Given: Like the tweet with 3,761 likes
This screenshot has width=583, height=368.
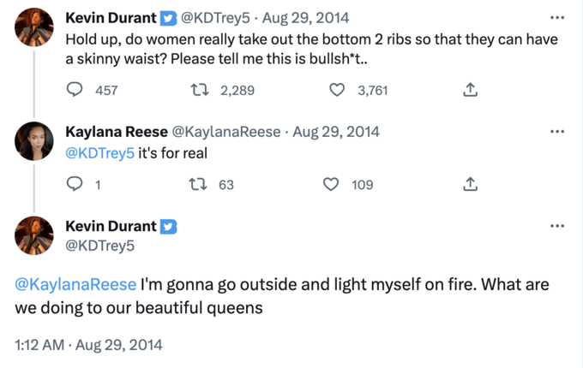Looking at the screenshot, I should [337, 90].
